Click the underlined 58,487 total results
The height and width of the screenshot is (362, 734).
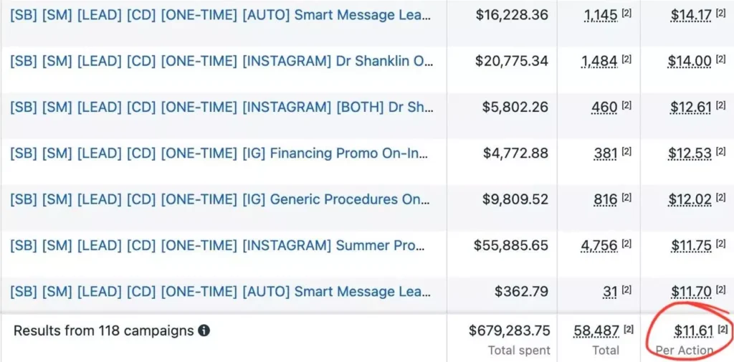pos(596,330)
